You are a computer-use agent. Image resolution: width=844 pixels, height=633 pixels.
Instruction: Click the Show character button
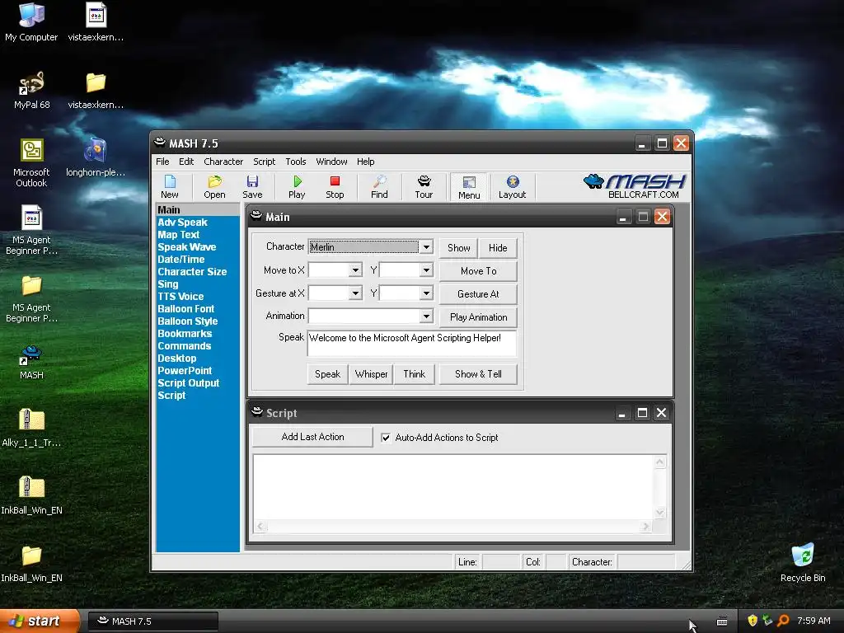[458, 247]
